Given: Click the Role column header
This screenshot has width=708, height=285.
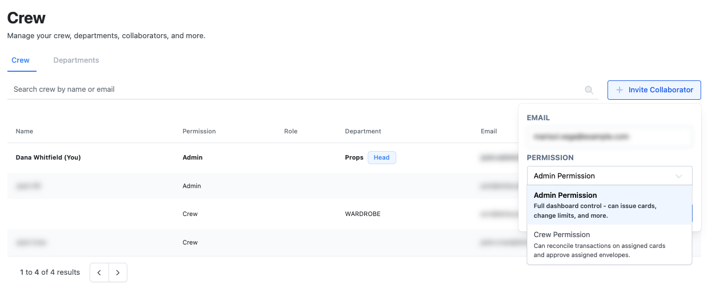Looking at the screenshot, I should coord(291,131).
